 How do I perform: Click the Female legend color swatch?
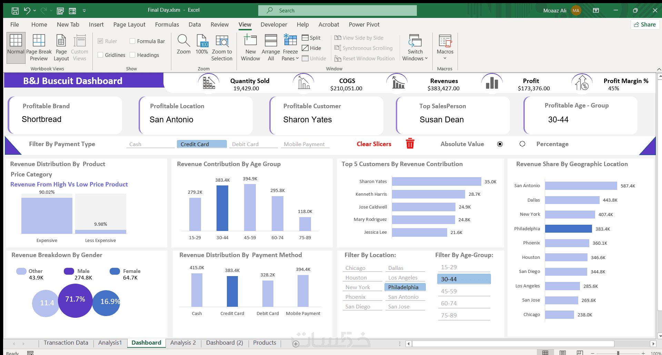pyautogui.click(x=115, y=271)
